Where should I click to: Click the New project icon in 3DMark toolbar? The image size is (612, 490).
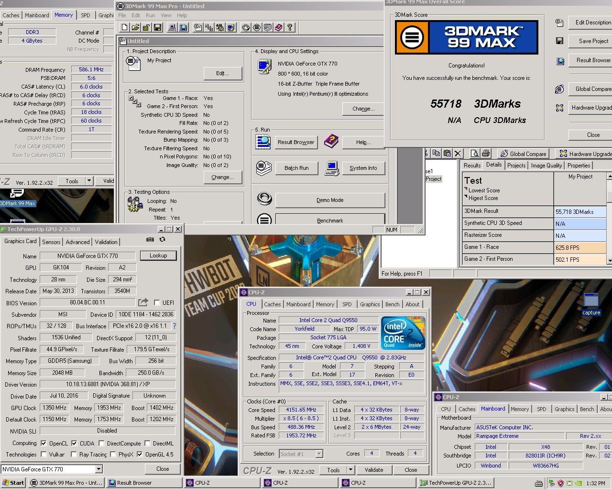pos(124,28)
